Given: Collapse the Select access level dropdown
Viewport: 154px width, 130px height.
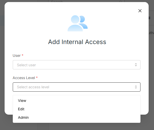Looking at the screenshot, I should point(76,87).
